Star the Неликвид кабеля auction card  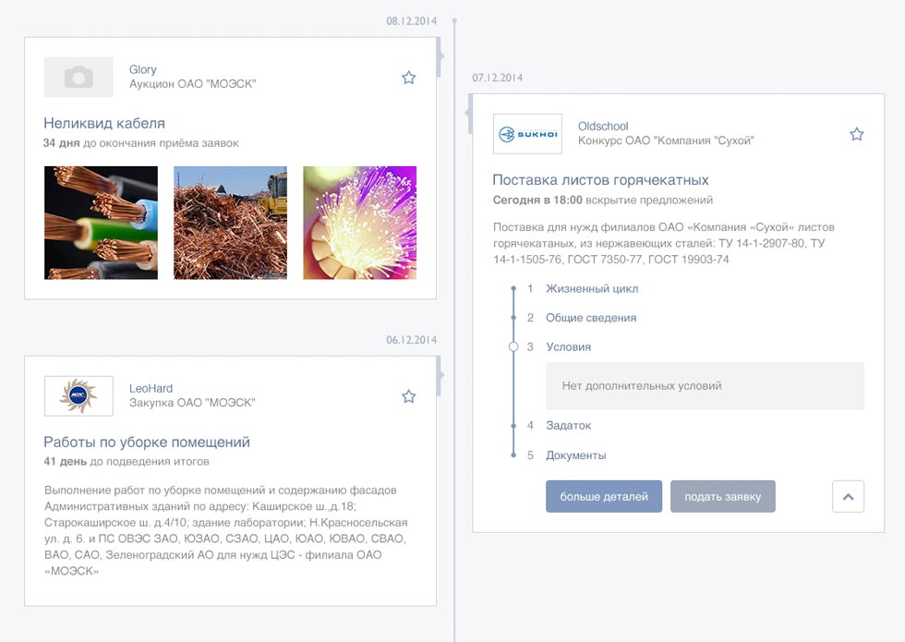(408, 78)
